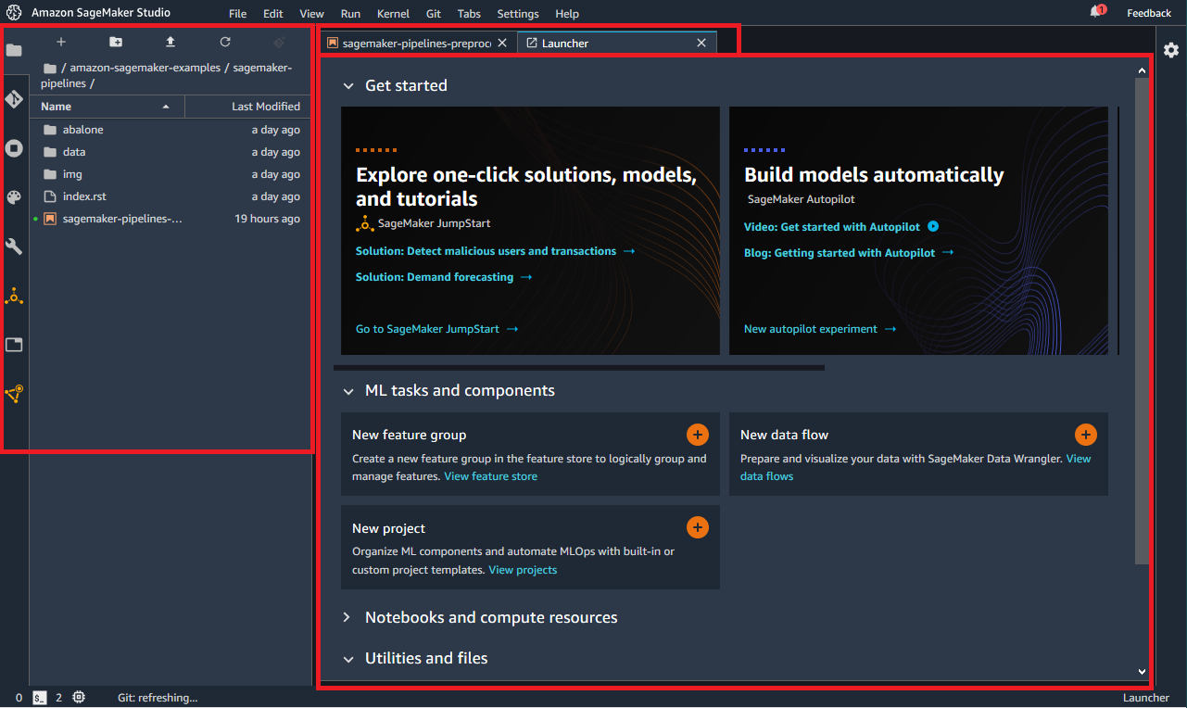The image size is (1187, 708).
Task: Click the Launcher vertical scrollbar
Action: [x=1142, y=321]
